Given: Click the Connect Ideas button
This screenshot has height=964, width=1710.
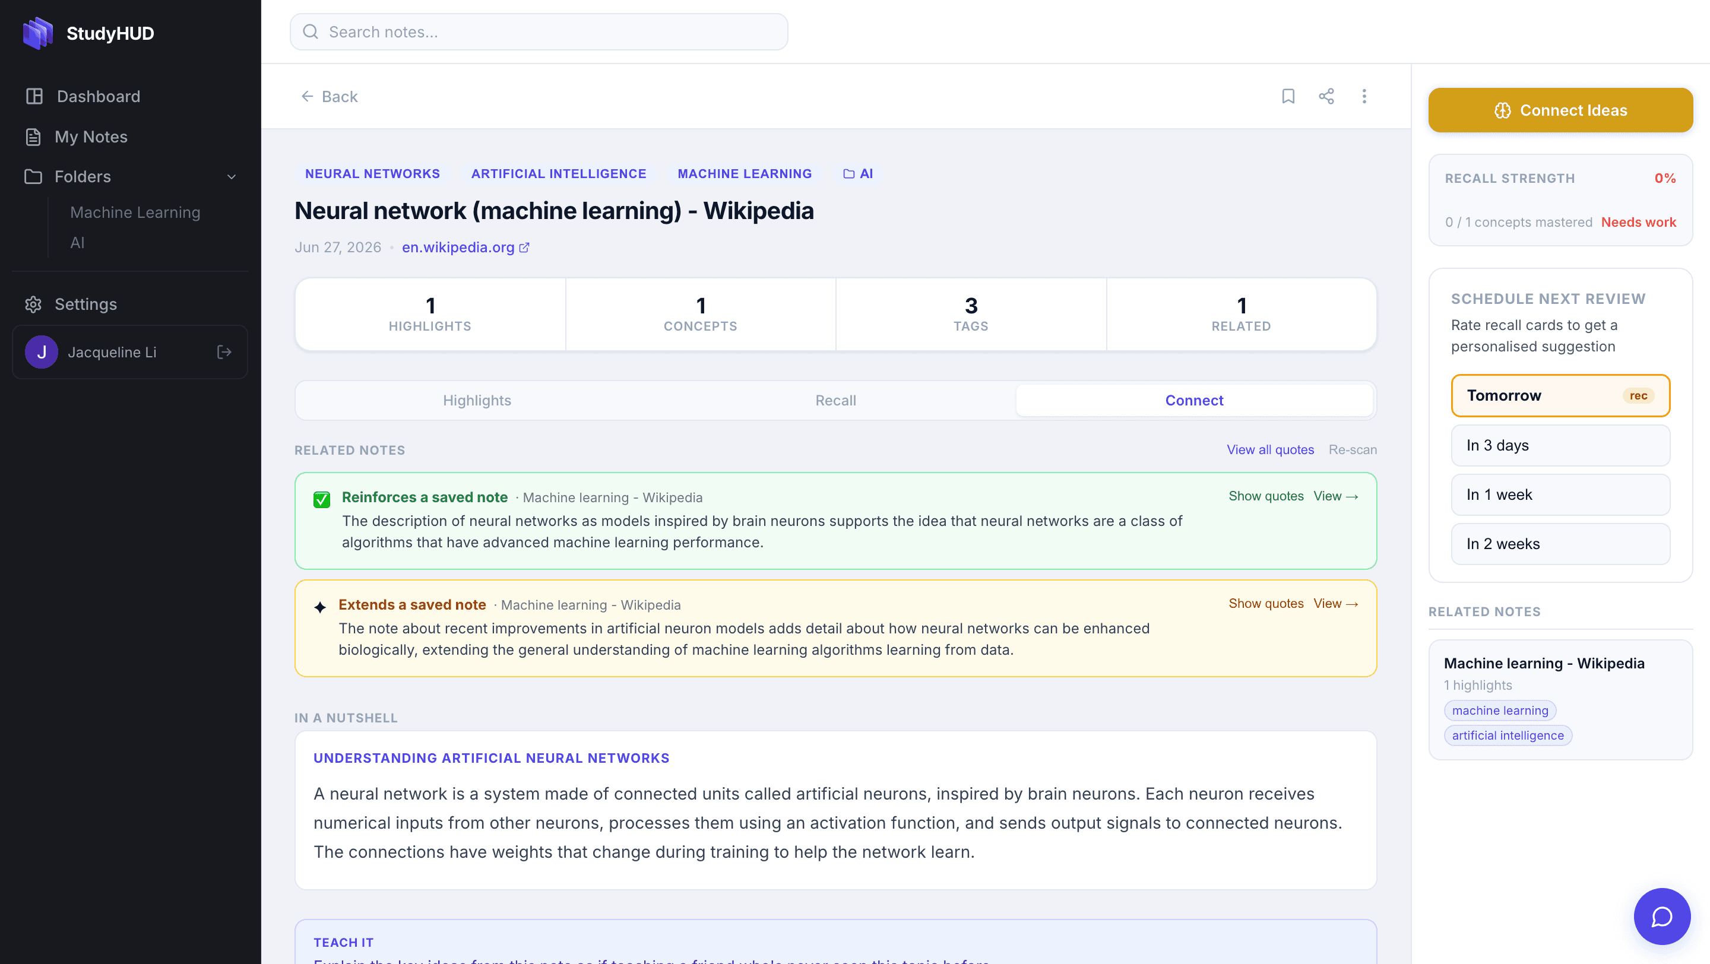Looking at the screenshot, I should (1560, 110).
